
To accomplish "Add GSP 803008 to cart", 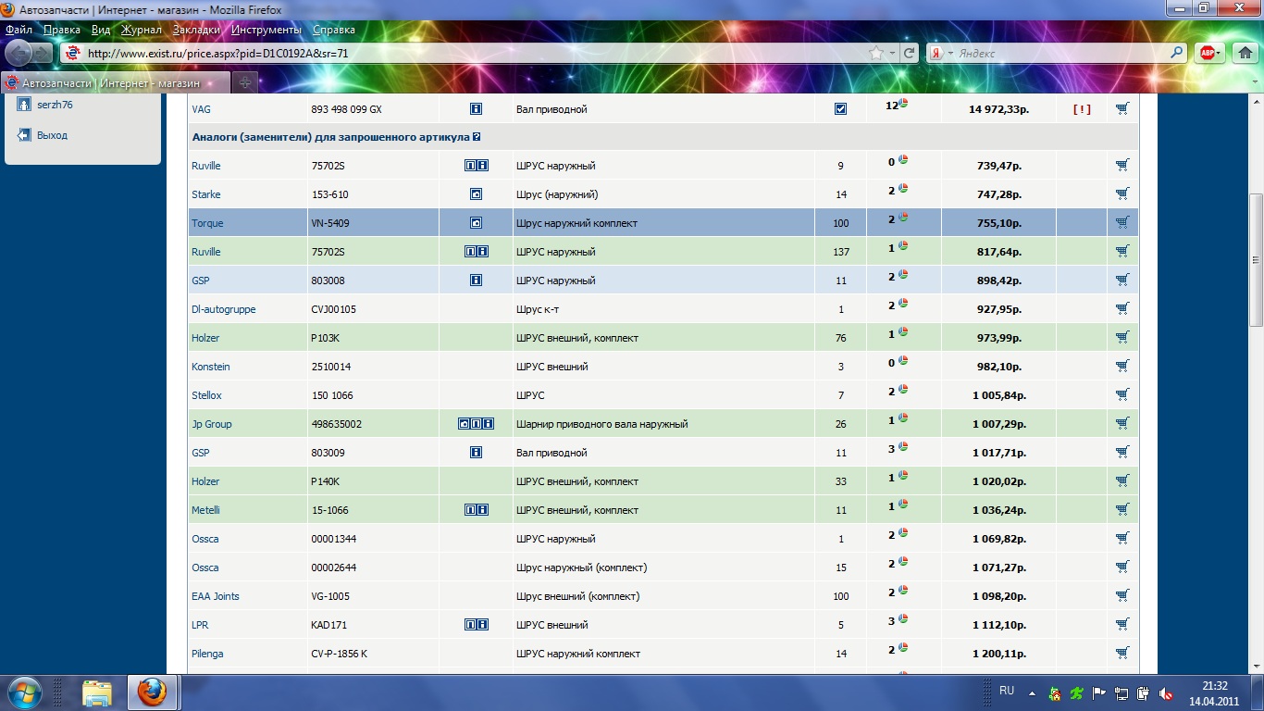I will [x=1122, y=280].
